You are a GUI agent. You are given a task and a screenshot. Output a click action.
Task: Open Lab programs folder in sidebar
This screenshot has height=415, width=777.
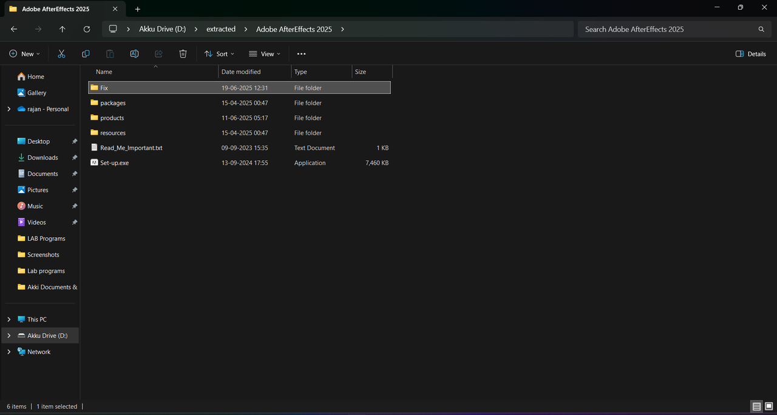click(46, 271)
